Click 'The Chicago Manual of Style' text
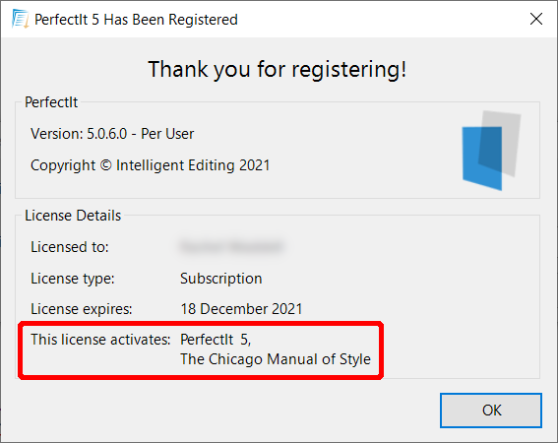 click(x=276, y=359)
